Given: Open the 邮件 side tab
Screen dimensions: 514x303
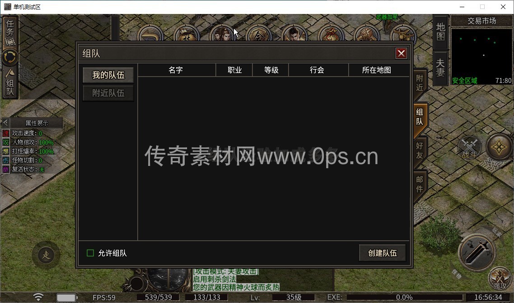Looking at the screenshot, I should pos(420,184).
